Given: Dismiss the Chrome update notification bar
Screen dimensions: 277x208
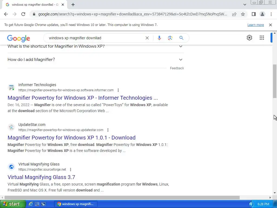Looking at the screenshot, I should (270, 25).
